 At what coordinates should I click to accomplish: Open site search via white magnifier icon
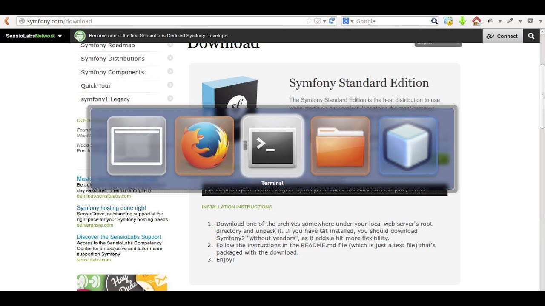pos(531,36)
